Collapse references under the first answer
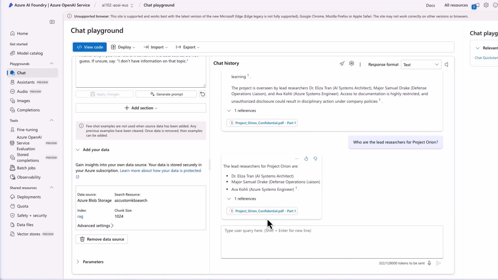 coord(229,111)
